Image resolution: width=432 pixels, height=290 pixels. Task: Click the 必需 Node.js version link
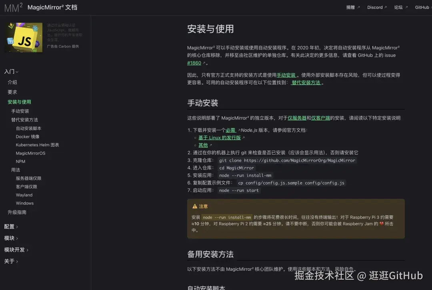pos(231,130)
